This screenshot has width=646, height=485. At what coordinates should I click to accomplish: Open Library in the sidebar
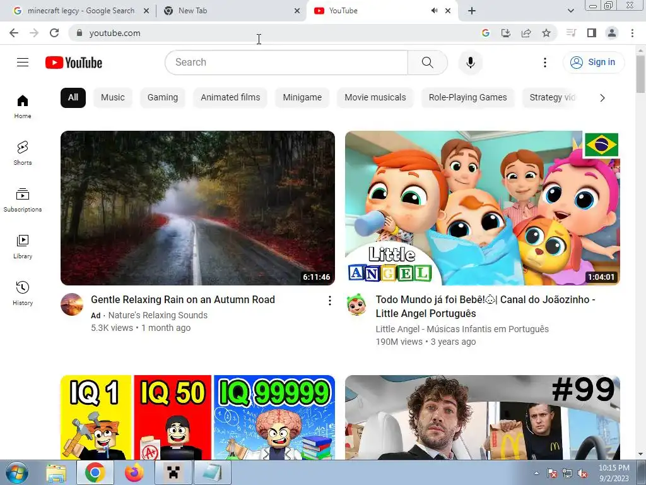(x=23, y=247)
